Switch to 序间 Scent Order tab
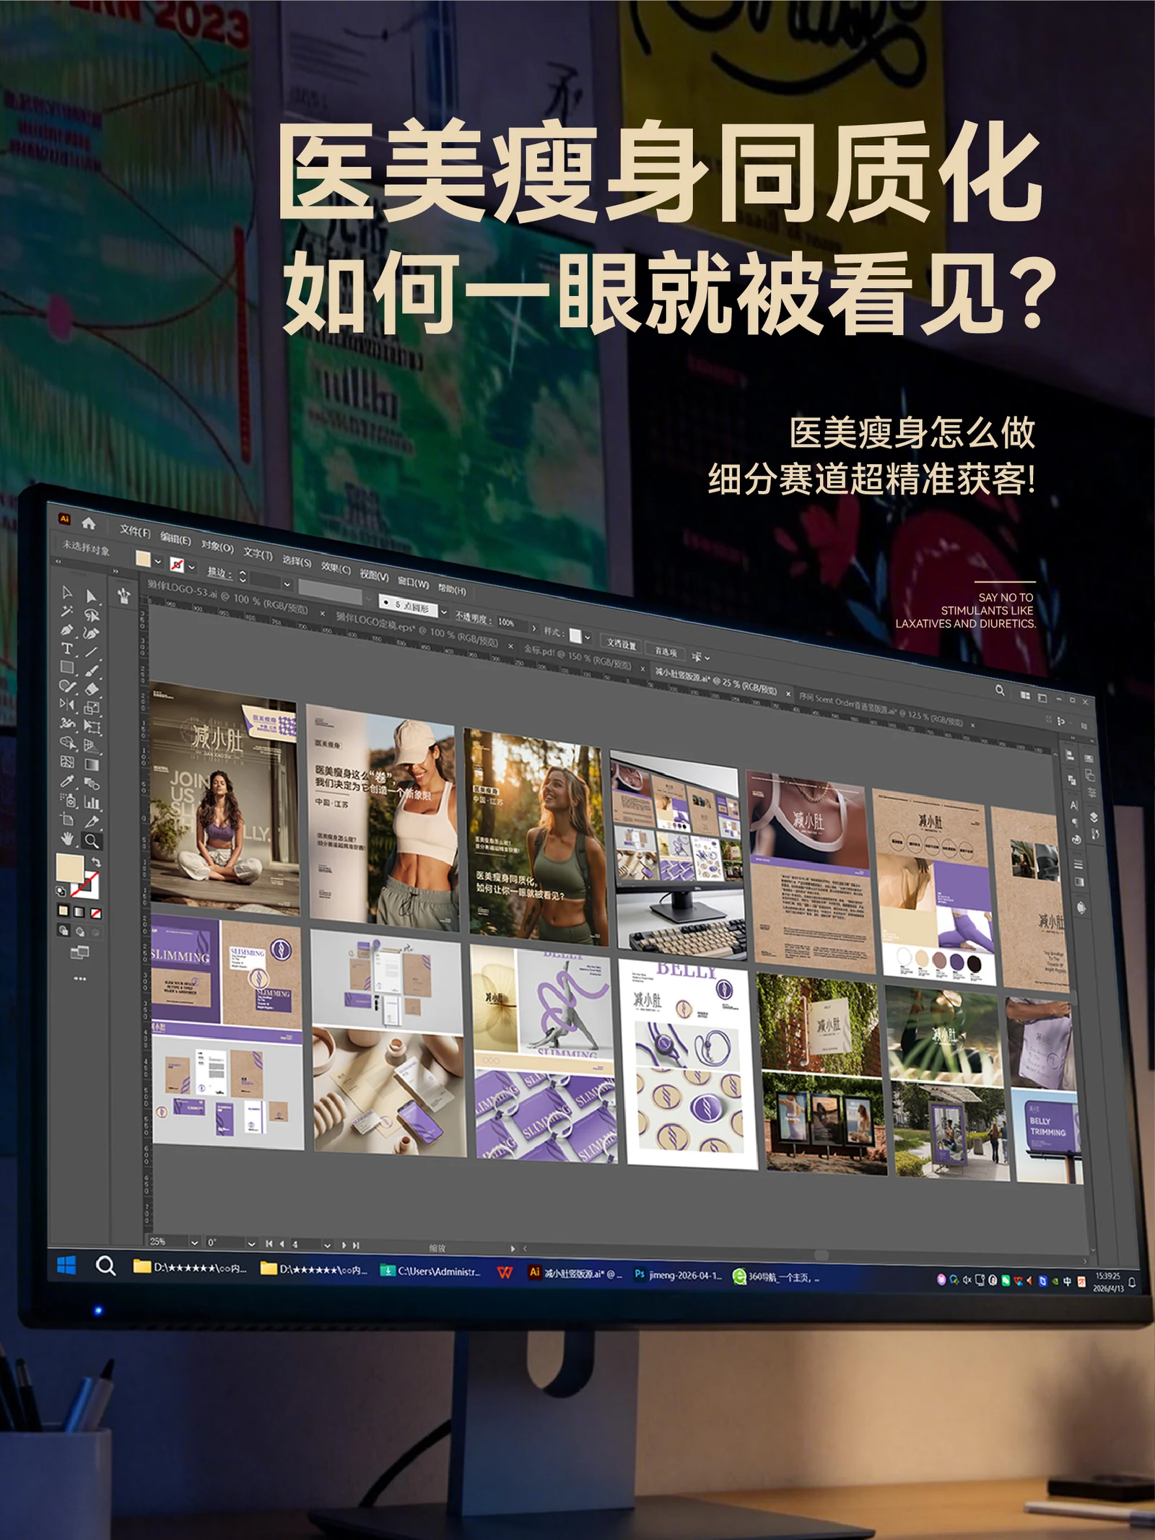Screen dimensions: 1155x1540 click(881, 708)
